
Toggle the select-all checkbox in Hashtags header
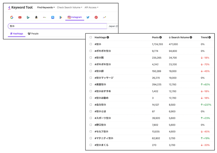coord(91,37)
